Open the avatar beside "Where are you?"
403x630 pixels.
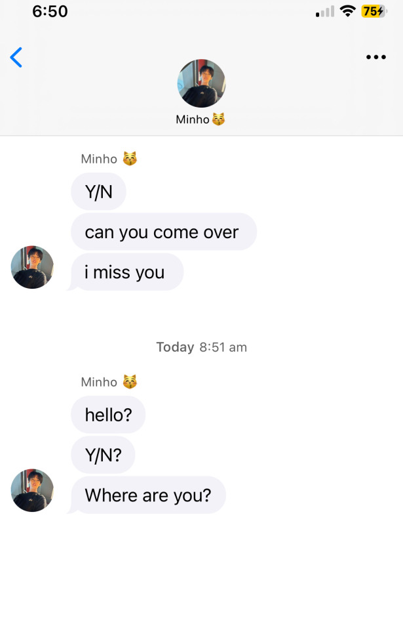tap(32, 490)
